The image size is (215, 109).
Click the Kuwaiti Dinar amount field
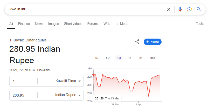click(23, 81)
